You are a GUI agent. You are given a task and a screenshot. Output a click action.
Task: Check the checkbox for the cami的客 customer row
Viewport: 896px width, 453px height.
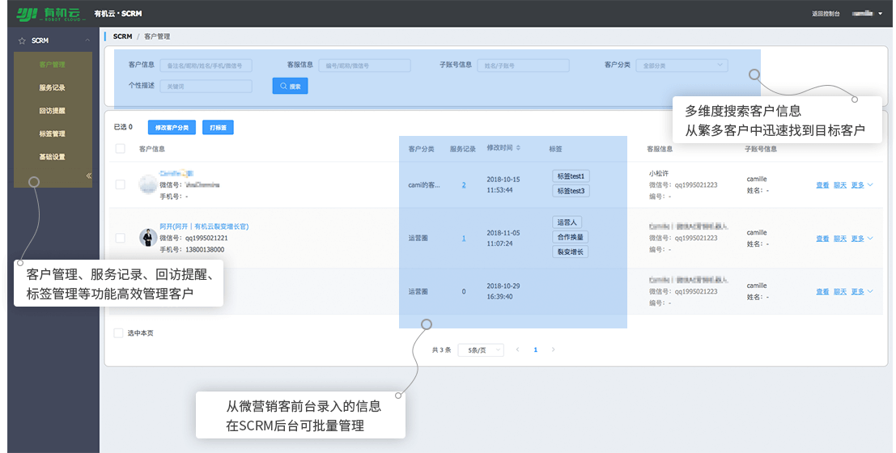click(x=120, y=184)
